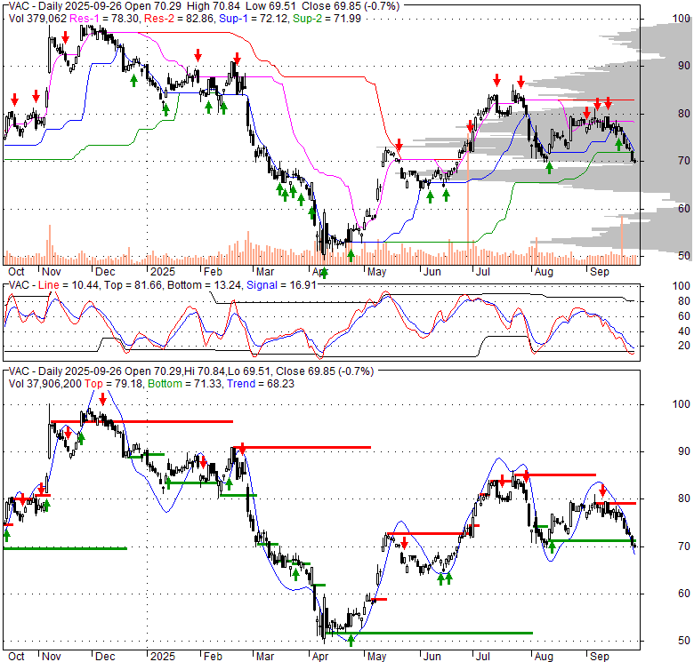Select the oscillator "Line = 10.44" value
Image resolution: width=694 pixels, height=662 pixels.
[69, 285]
